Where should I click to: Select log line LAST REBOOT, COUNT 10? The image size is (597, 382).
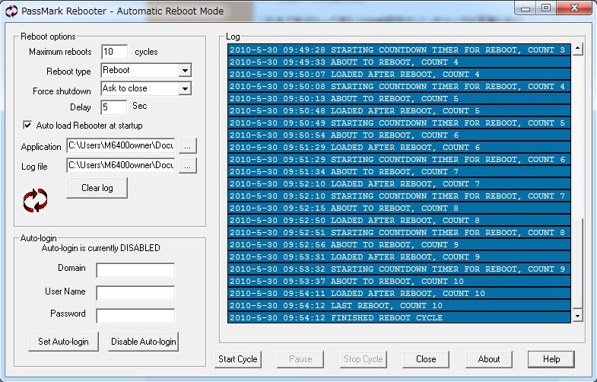(x=399, y=305)
